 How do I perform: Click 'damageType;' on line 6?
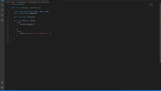[x=33, y=13]
